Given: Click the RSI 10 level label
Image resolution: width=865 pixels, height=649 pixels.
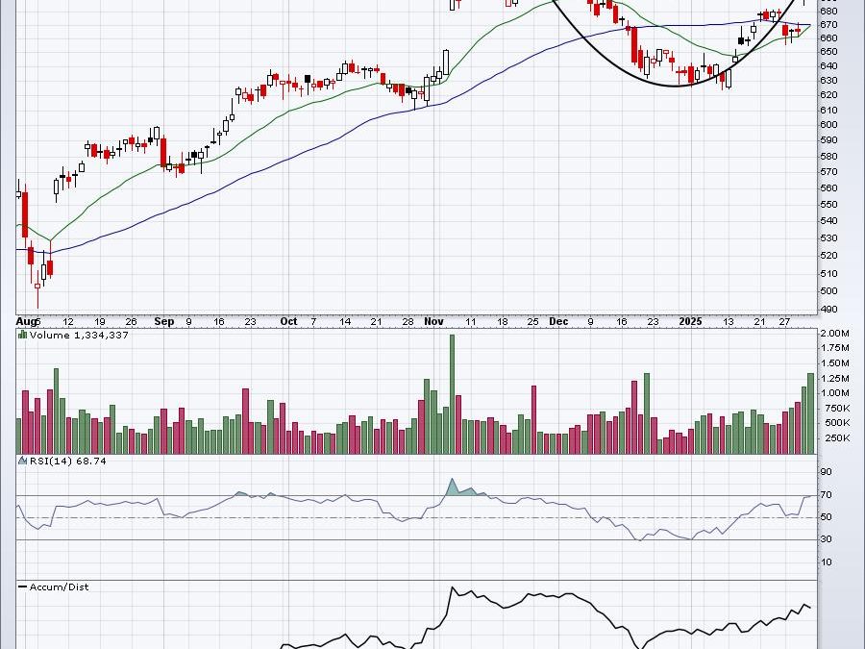Looking at the screenshot, I should coord(826,562).
